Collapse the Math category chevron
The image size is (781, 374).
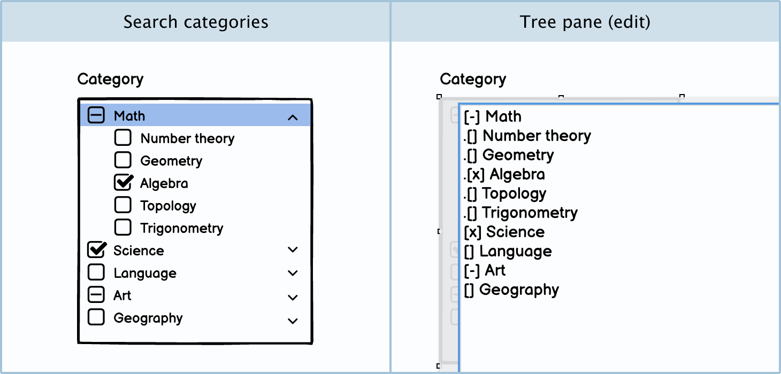pos(293,117)
